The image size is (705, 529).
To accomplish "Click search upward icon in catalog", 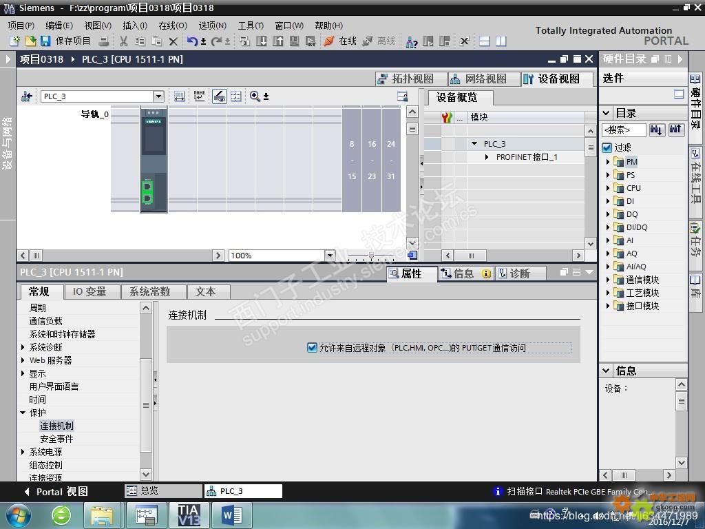I will (x=676, y=130).
